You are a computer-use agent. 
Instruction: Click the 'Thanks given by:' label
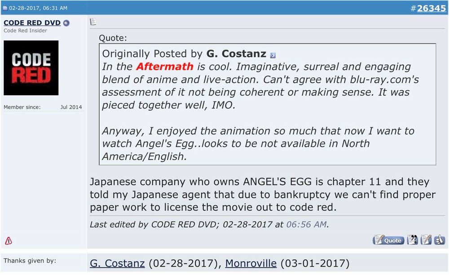point(30,261)
